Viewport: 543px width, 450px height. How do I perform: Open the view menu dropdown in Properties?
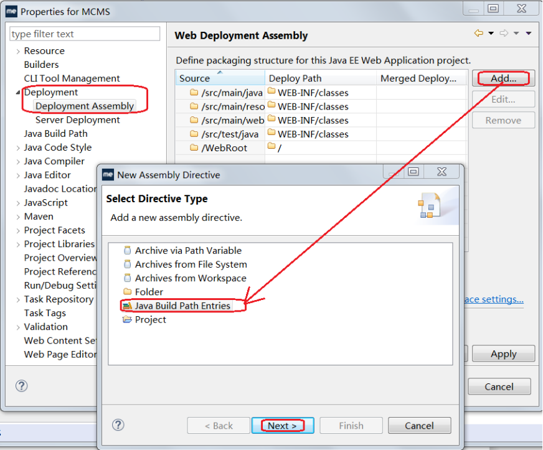pos(529,33)
